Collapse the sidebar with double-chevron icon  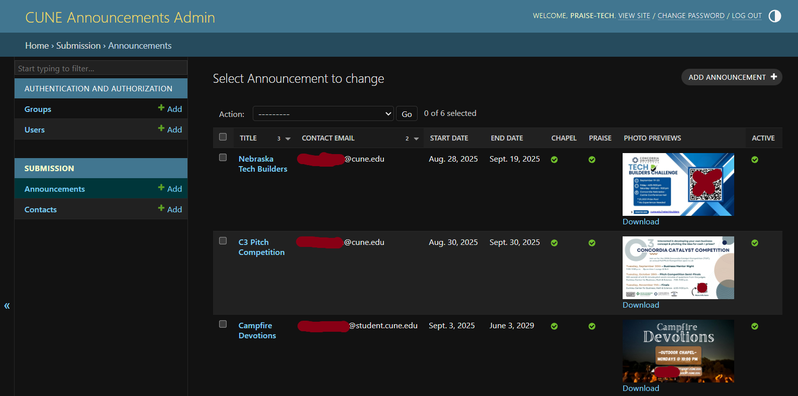point(7,306)
